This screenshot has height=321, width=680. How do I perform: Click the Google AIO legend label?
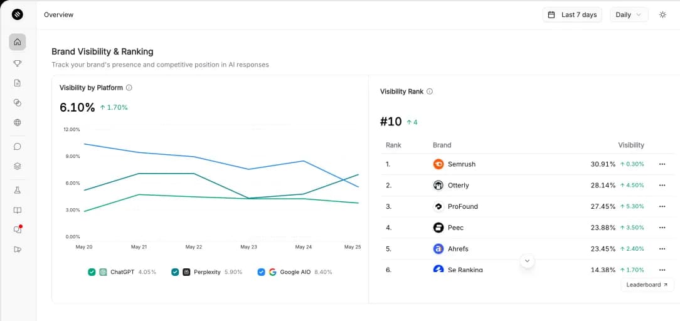[x=295, y=272]
